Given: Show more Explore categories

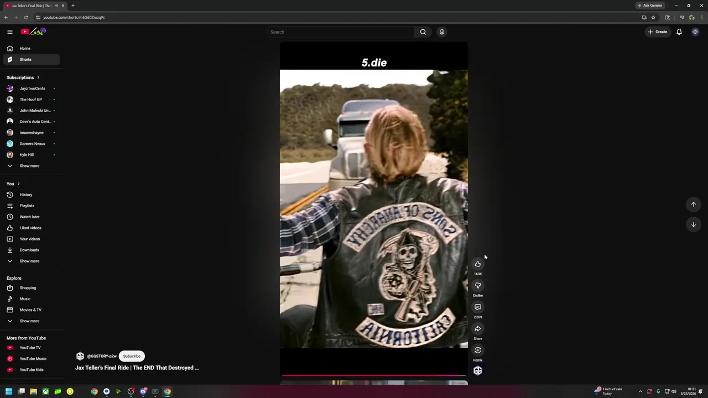Looking at the screenshot, I should coord(31,321).
